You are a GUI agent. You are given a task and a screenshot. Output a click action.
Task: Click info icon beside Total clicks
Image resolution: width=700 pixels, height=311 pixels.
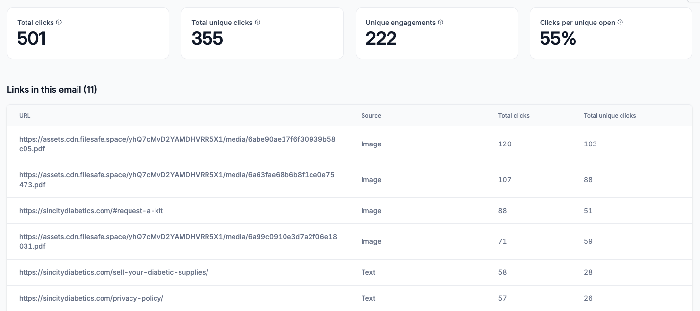[59, 22]
